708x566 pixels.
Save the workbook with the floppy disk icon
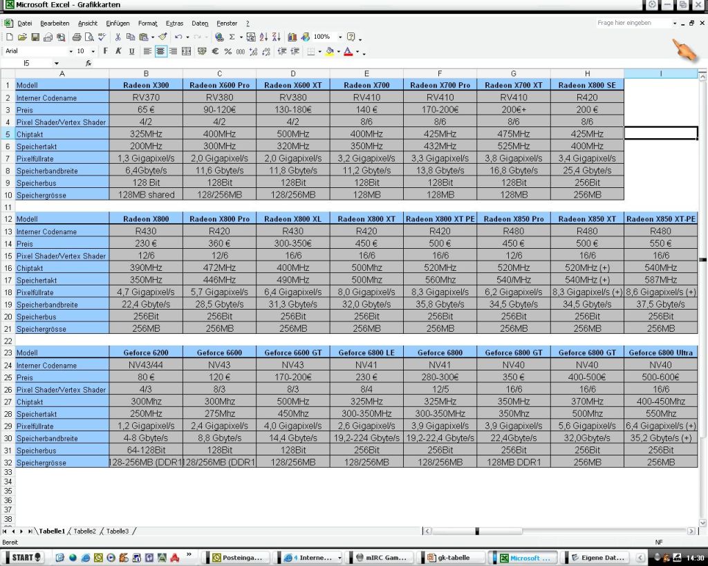pyautogui.click(x=35, y=37)
